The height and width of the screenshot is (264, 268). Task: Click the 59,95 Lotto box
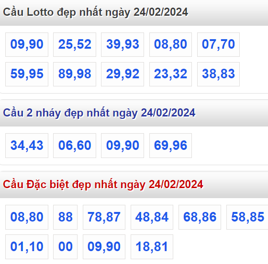pyautogui.click(x=27, y=74)
